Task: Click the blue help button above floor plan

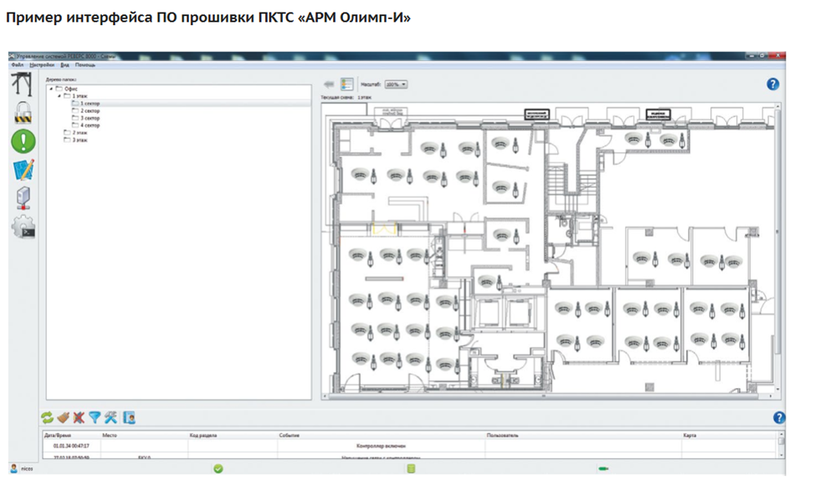Action: 772,84
